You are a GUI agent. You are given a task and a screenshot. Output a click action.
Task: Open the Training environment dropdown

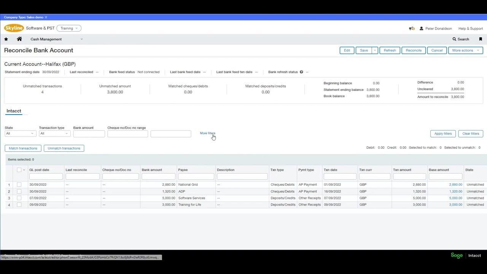tap(69, 28)
